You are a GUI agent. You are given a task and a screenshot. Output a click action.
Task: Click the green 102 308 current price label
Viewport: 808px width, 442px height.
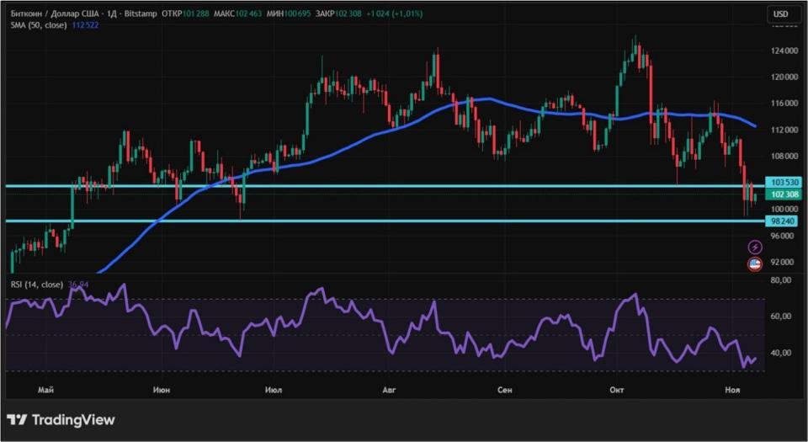(783, 194)
